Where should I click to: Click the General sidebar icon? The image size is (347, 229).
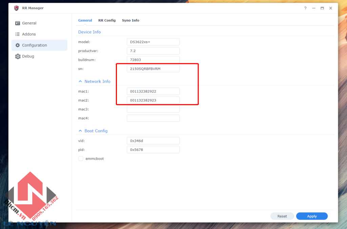(x=18, y=23)
